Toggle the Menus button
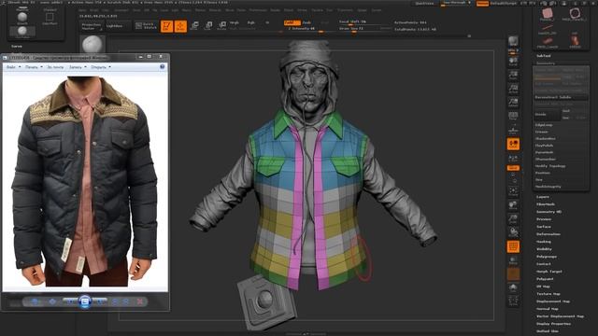Image resolution: width=598 pixels, height=336 pixels. click(482, 3)
